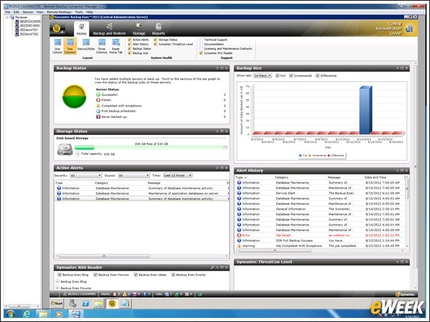Click the blue information alerts icon in status bar

click(144, 294)
